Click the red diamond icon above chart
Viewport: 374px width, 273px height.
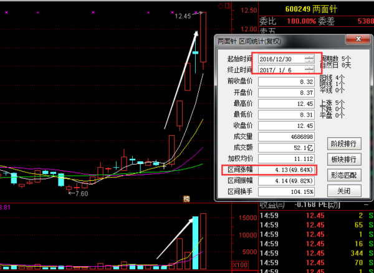(220, 6)
